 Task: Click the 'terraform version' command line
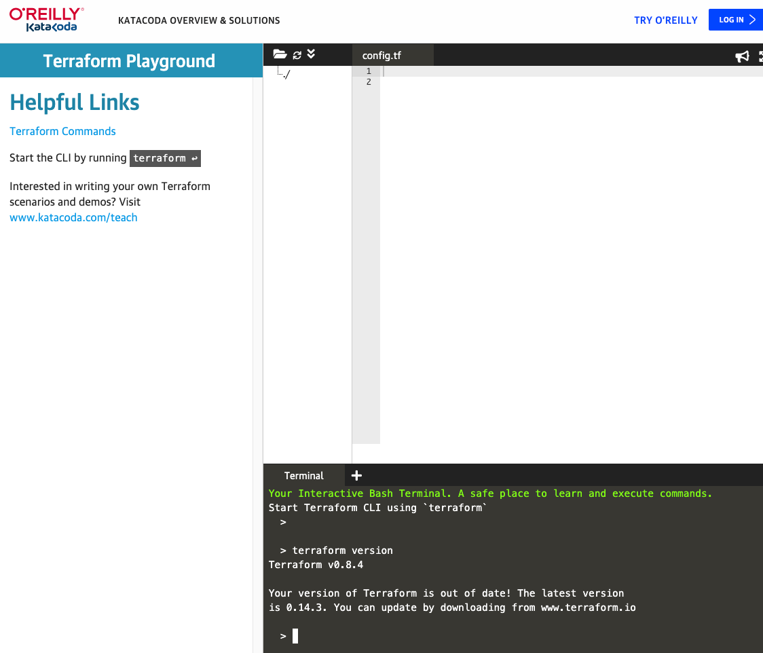click(342, 551)
